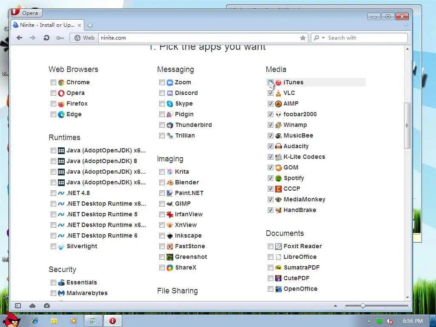Image resolution: width=436 pixels, height=327 pixels.
Task: Uncheck the MusicBee checkbox
Action: 270,136
